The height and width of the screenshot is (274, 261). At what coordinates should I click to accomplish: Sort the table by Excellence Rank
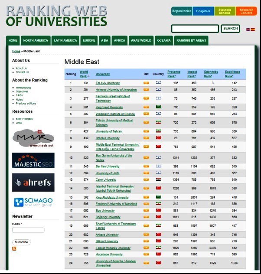(x=232, y=74)
